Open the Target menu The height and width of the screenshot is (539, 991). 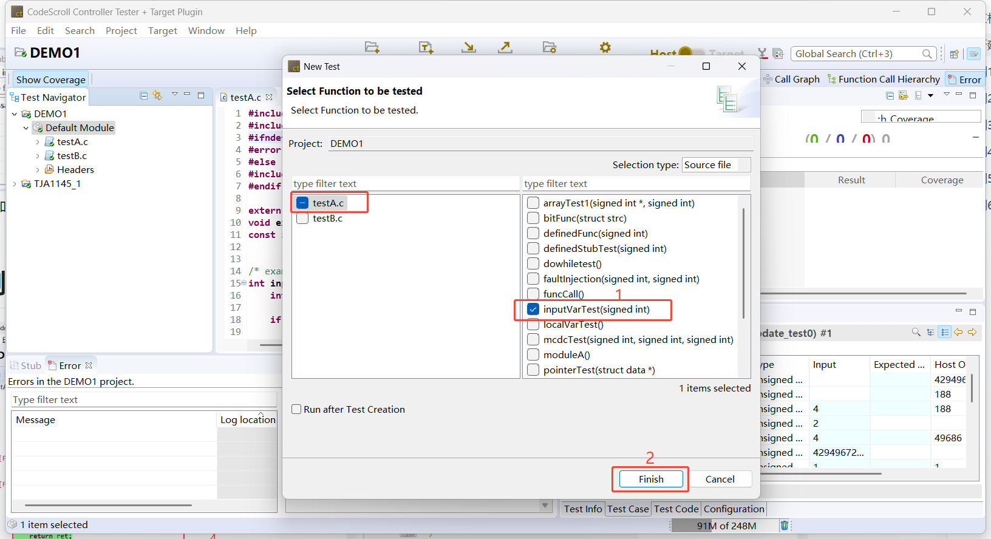163,31
